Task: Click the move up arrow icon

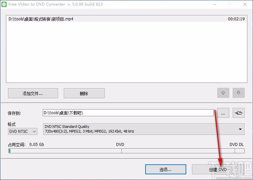Action: (x=223, y=93)
